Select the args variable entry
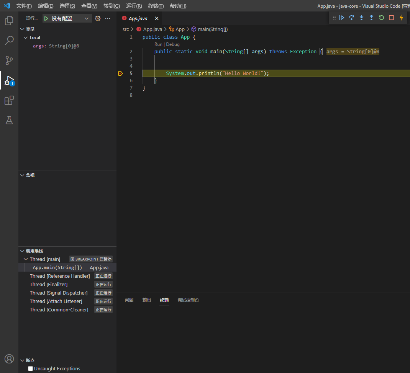 pos(67,46)
